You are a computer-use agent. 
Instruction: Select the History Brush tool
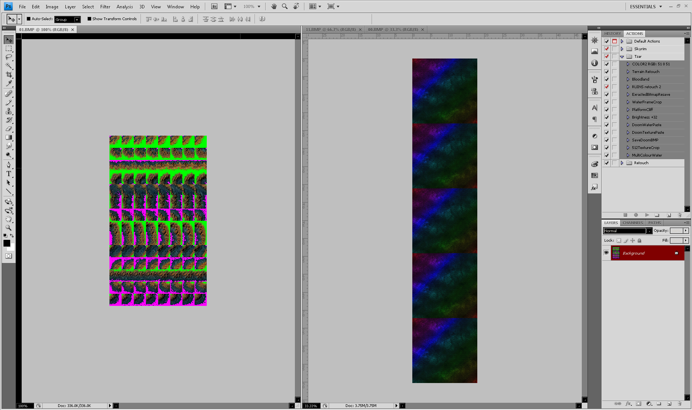pos(9,120)
